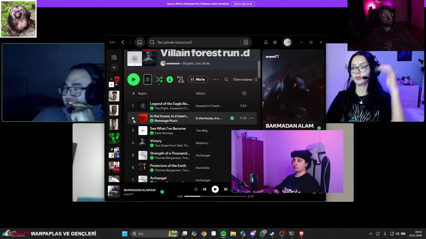Sort tracks by Başlık column

click(142, 93)
